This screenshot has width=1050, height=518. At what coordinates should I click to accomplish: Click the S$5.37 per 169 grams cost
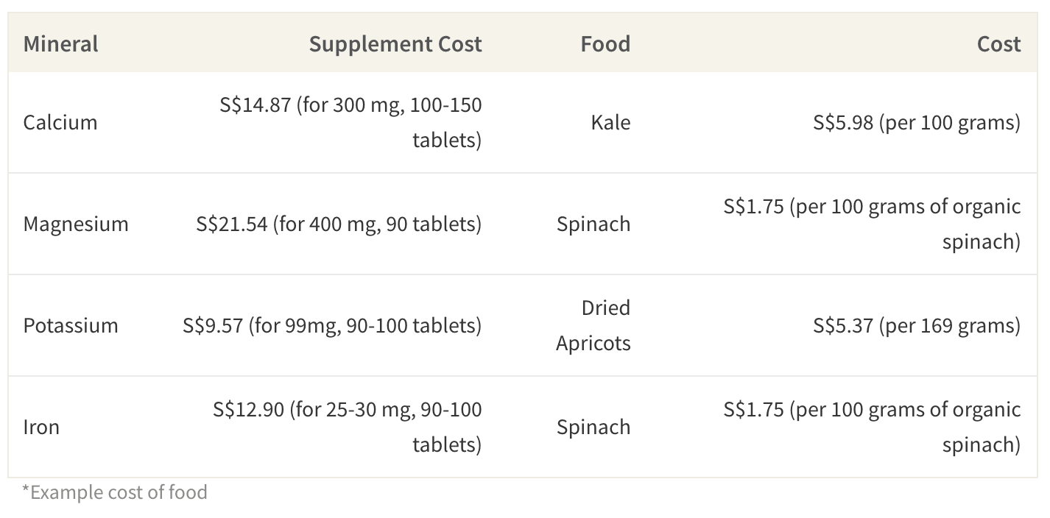(x=917, y=325)
